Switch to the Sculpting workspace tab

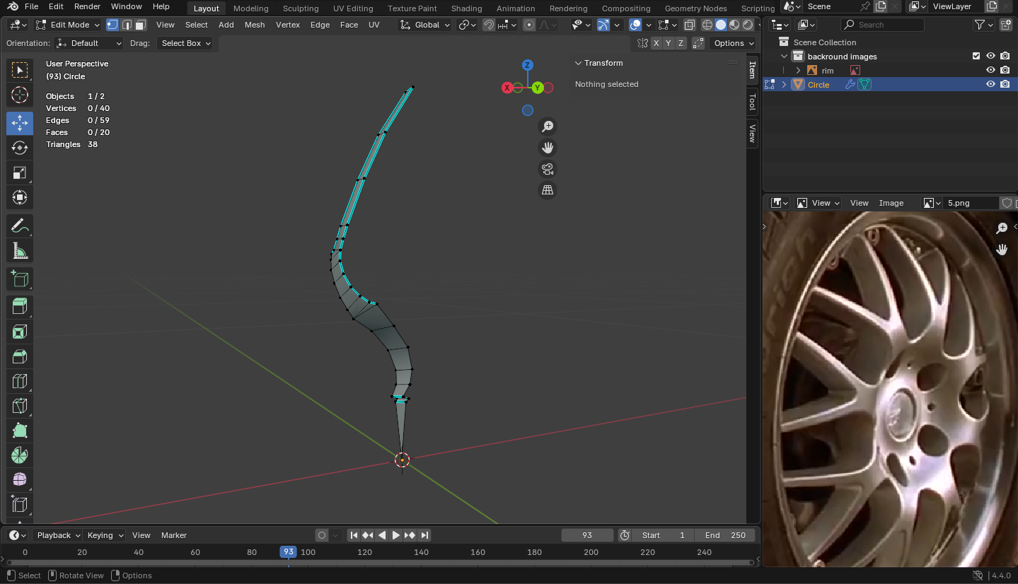pos(301,8)
